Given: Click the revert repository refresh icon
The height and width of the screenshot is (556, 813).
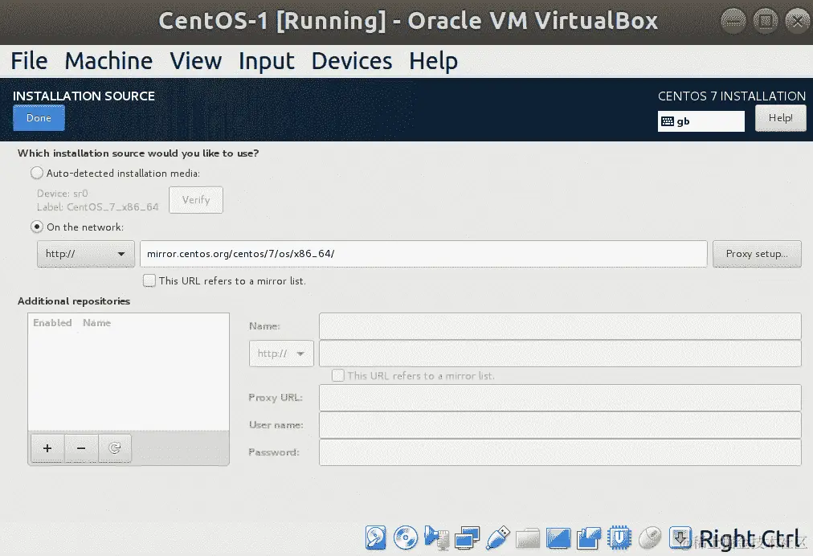Looking at the screenshot, I should tap(115, 448).
